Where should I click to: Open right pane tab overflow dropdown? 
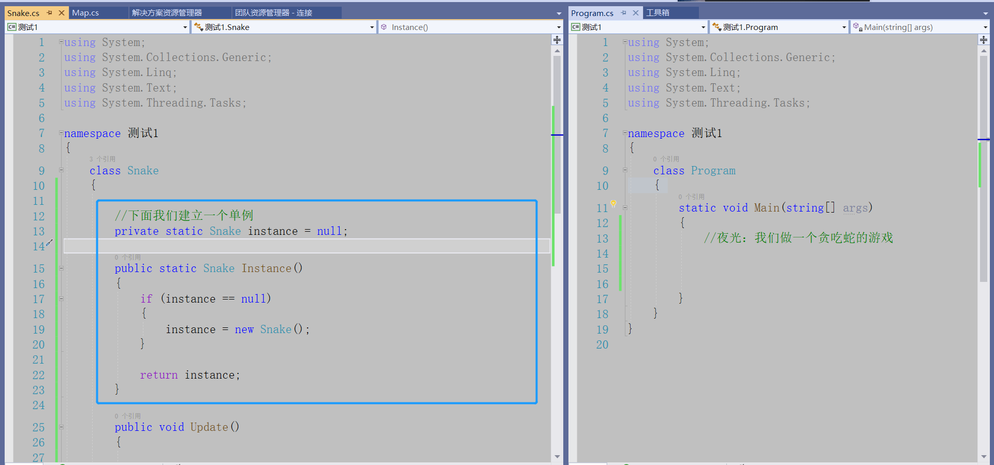point(985,13)
